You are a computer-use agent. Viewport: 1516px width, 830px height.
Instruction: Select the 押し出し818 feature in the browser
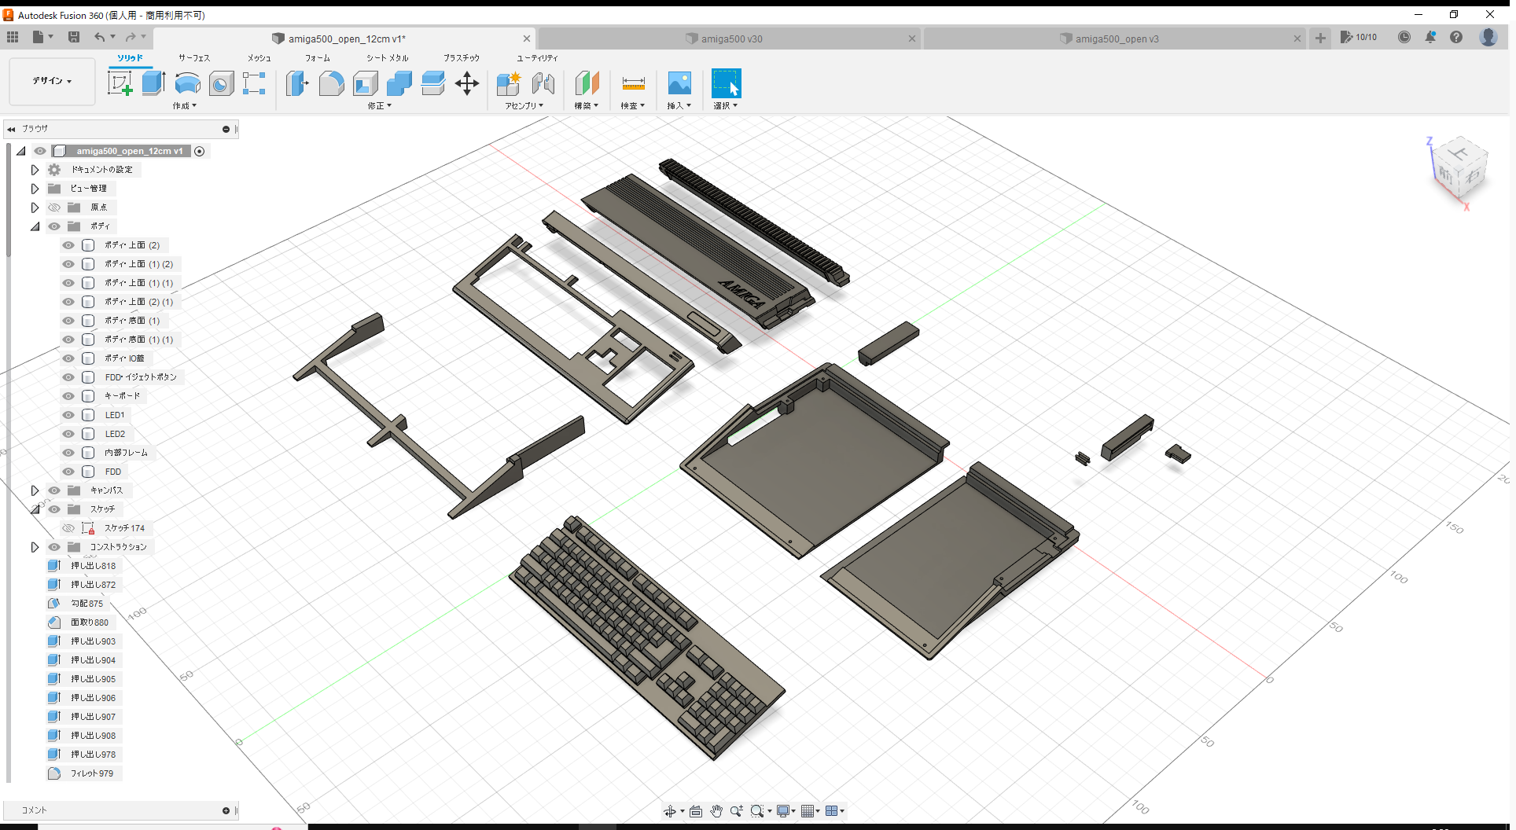(x=95, y=565)
